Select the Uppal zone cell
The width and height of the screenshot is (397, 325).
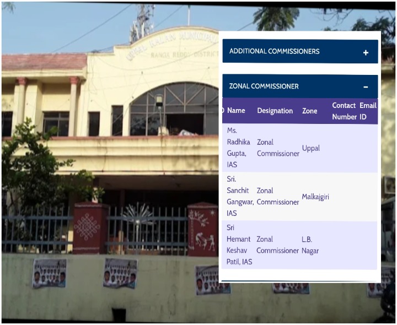tap(310, 148)
